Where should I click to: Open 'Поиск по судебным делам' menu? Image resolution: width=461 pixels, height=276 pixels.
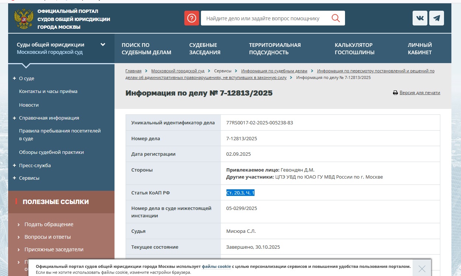(x=147, y=49)
